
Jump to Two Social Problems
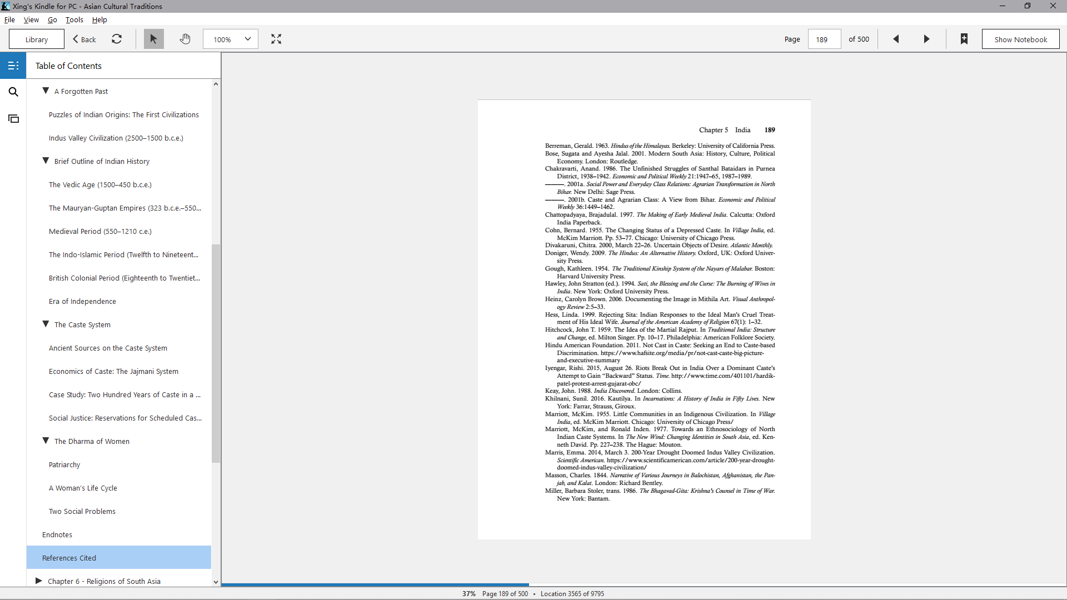point(82,512)
